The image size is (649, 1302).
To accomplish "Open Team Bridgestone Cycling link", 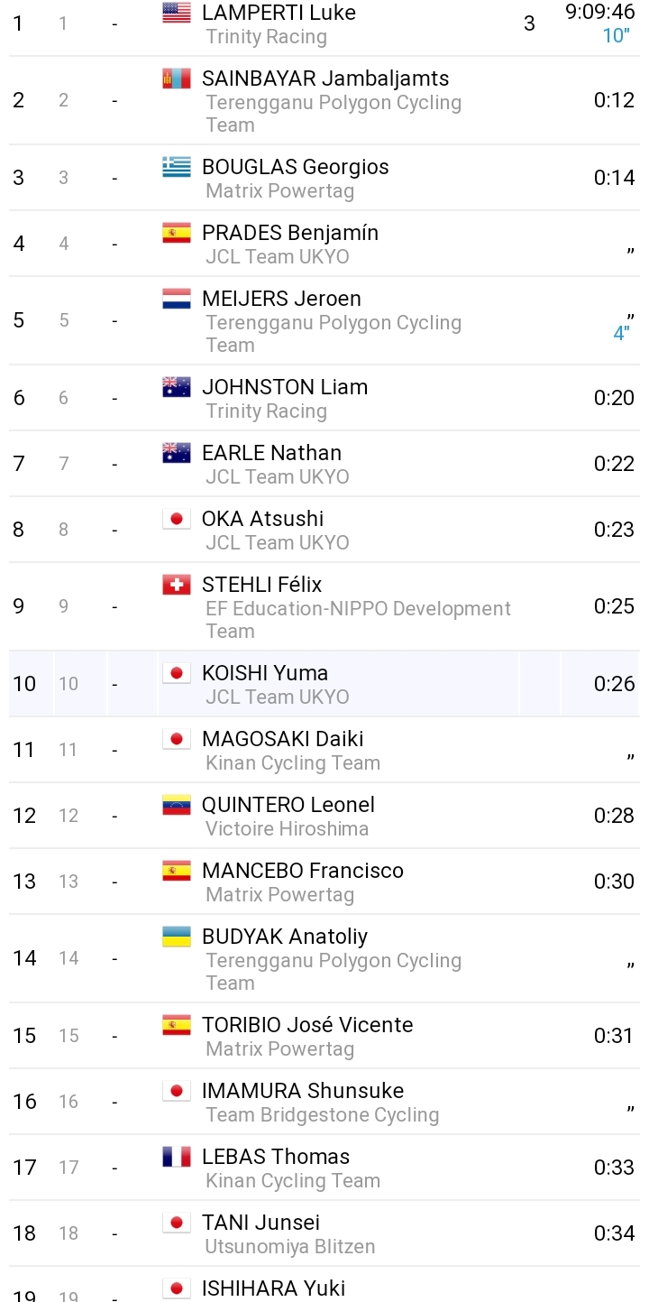I will click(322, 1114).
